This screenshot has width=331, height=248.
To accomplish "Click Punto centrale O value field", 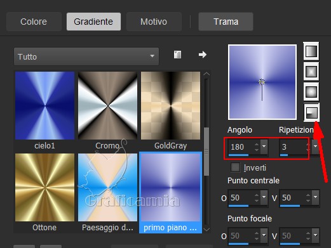I will 241,197.
